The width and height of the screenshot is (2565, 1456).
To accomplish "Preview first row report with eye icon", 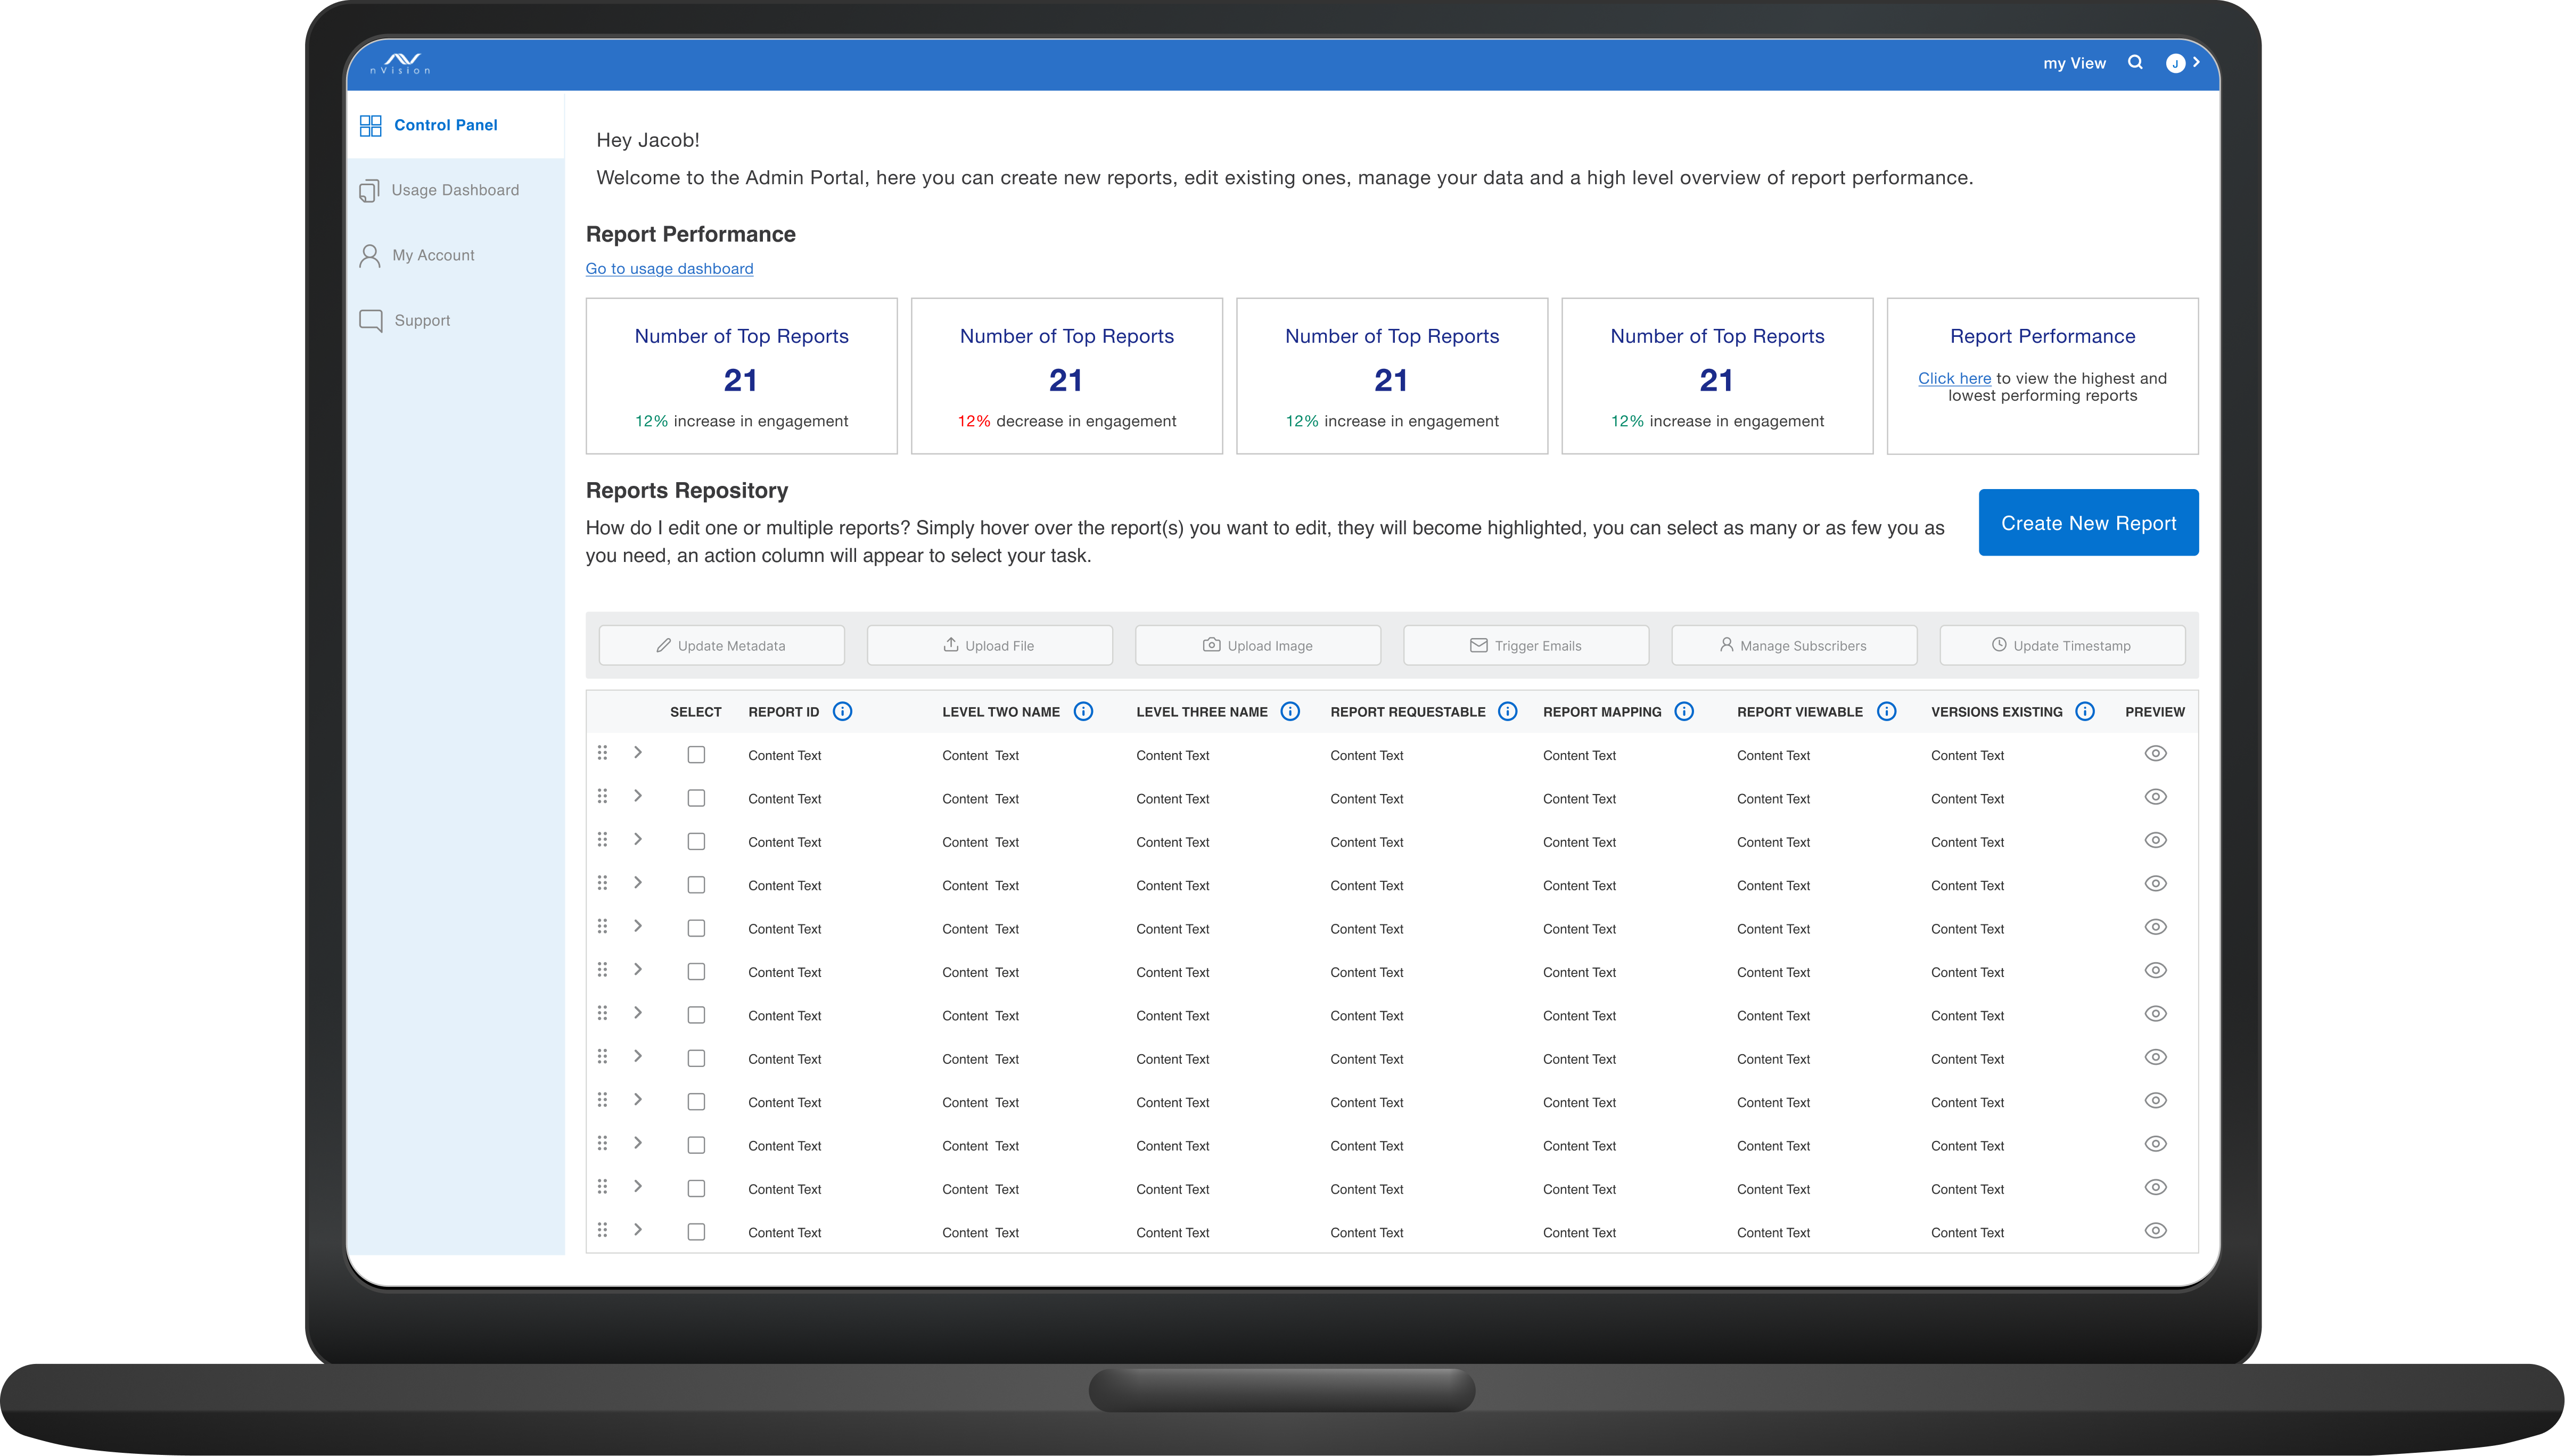I will tap(2156, 753).
